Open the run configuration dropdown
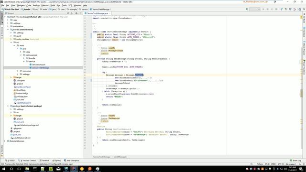The height and width of the screenshot is (172, 306). tap(255, 9)
